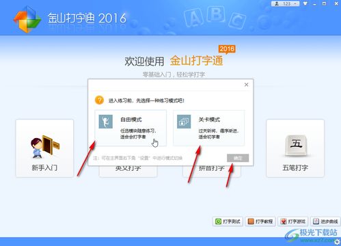
Task: Click the 英文打字 module card
Action: pos(128,172)
